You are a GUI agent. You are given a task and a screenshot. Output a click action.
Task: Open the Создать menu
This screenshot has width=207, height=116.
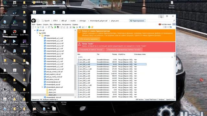[46, 24]
